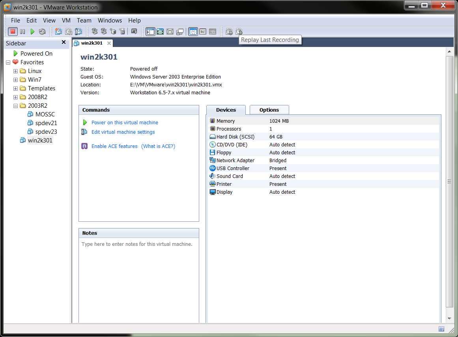Screen dimensions: 458x337
Task: Expand the Templates folder
Action: pyautogui.click(x=15, y=88)
